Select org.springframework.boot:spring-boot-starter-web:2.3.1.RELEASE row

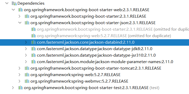click(87, 10)
